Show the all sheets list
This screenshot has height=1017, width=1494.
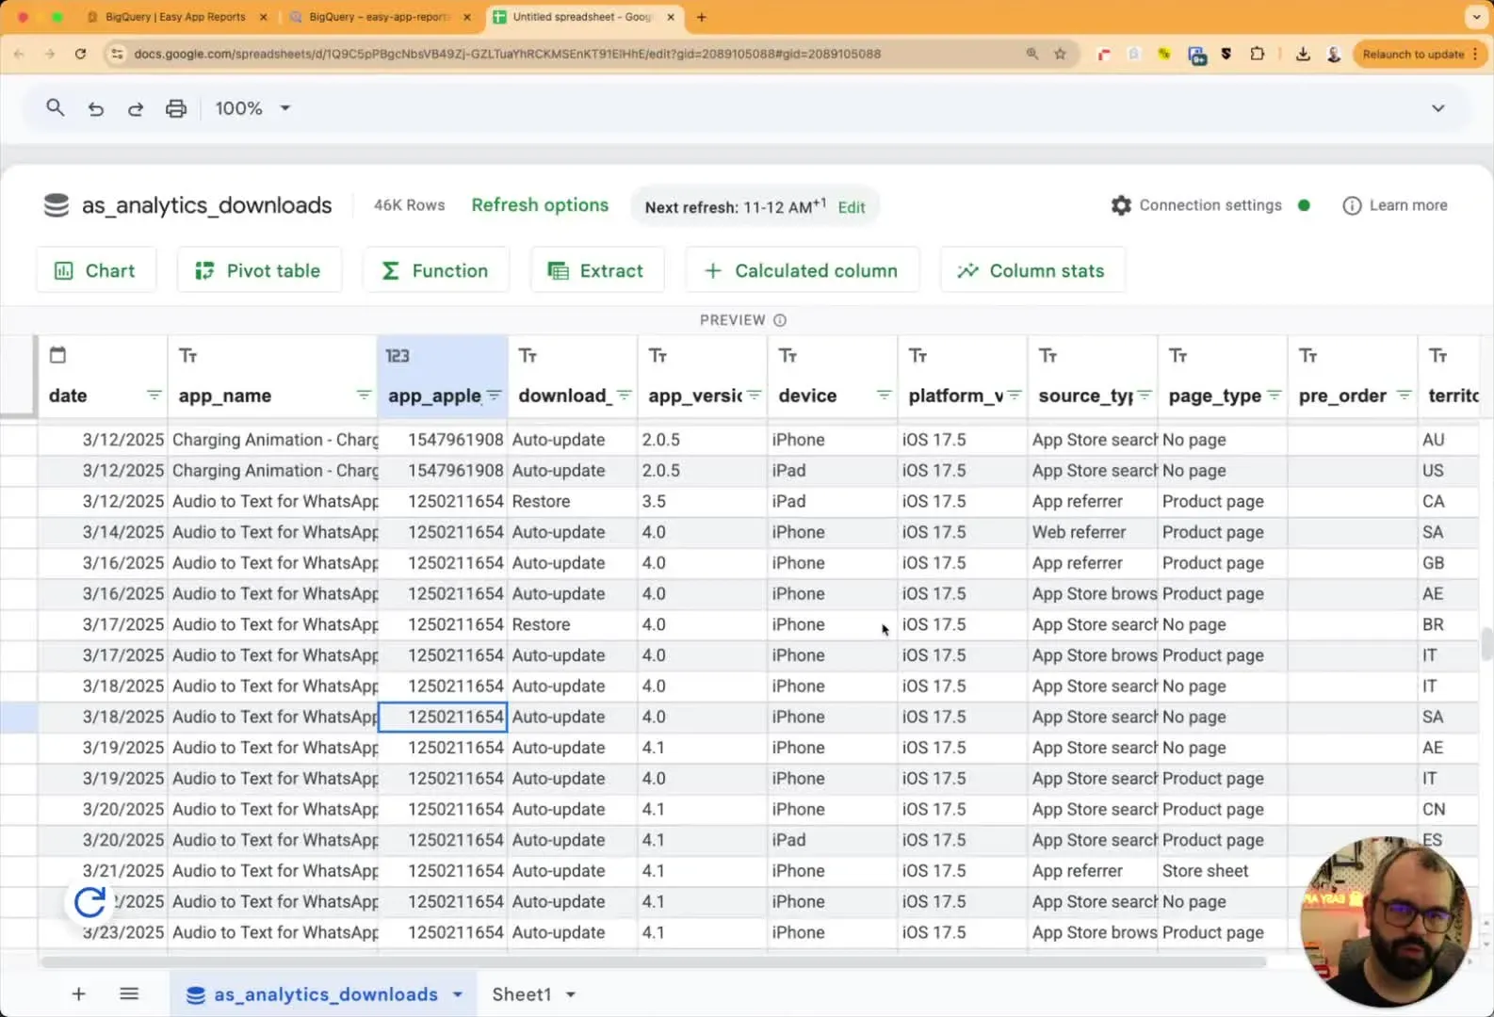(x=129, y=994)
